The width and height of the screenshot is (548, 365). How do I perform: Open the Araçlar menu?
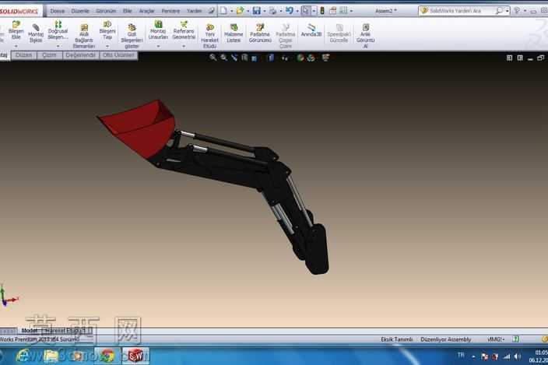coord(147,11)
